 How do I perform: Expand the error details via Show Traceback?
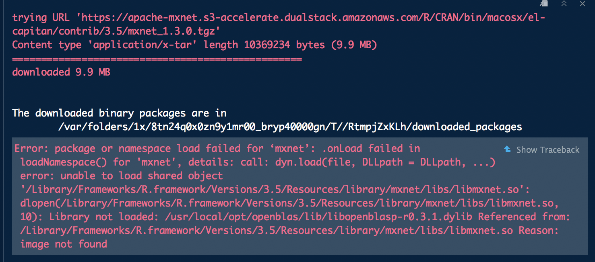(x=547, y=149)
